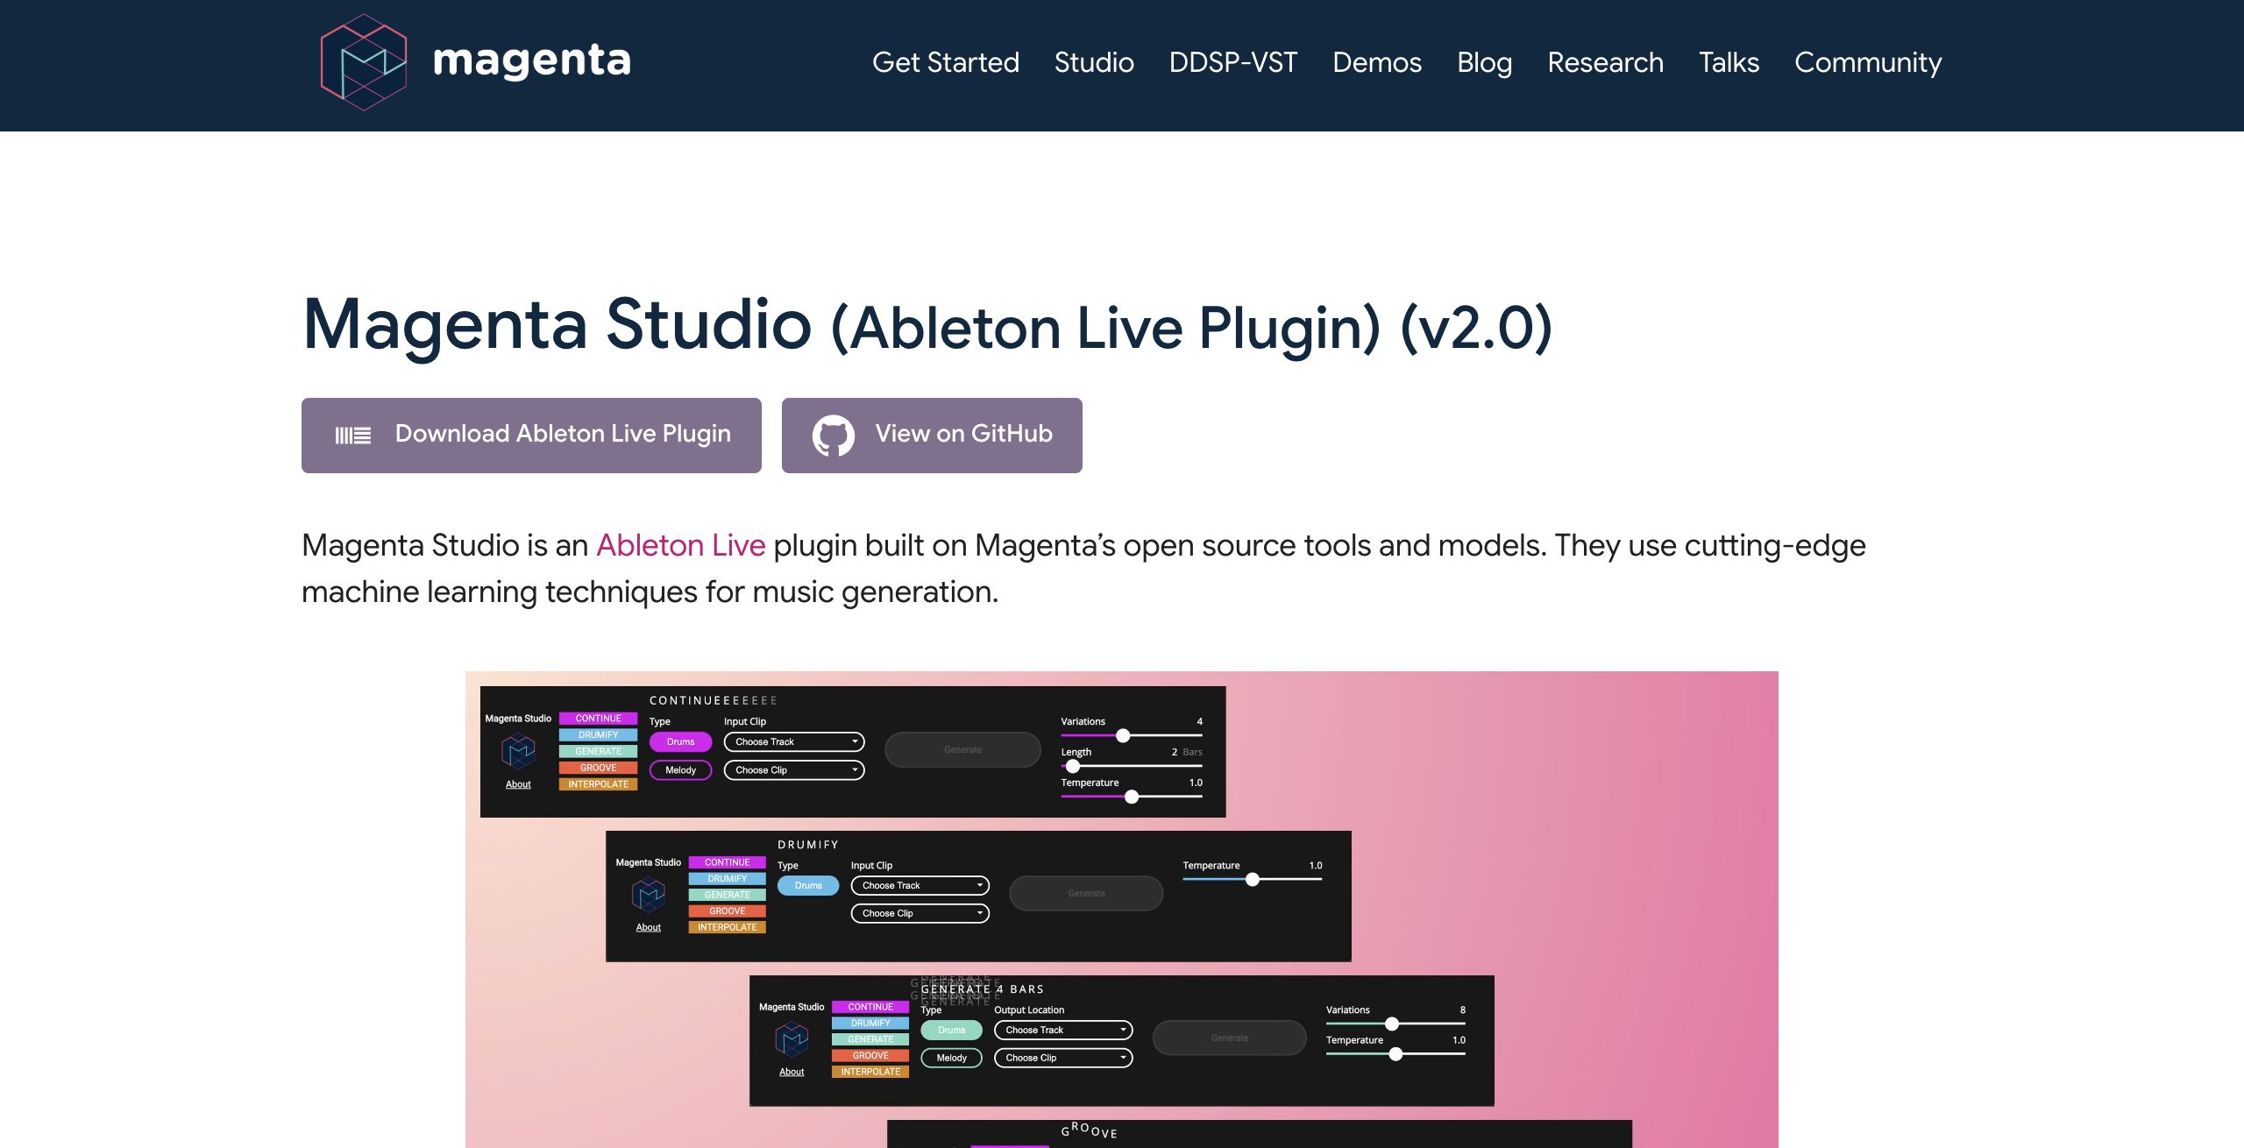
Task: Select INTERPOLATE tab in Generate panel
Action: tap(870, 1073)
